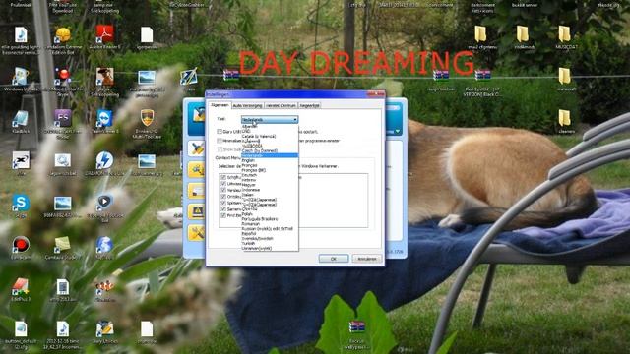Open the 2012-12-16 recording MP3 file
This screenshot has width=630, height=354.
(63, 329)
